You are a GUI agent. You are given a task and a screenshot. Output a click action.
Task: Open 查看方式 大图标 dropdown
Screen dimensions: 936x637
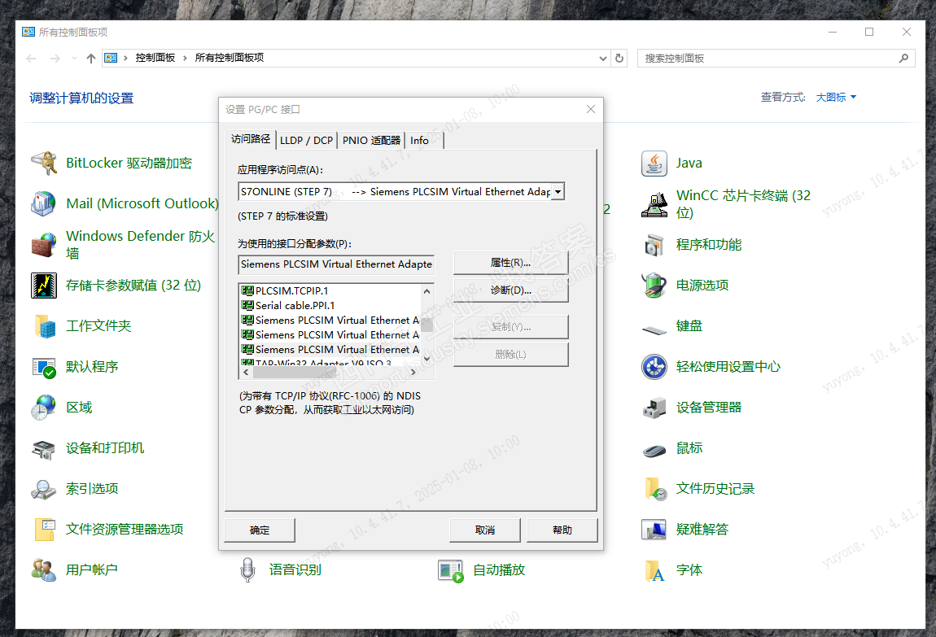click(x=836, y=98)
